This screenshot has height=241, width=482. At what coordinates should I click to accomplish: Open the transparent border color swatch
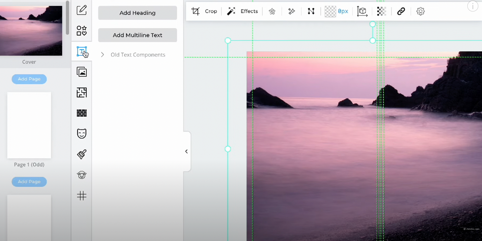click(x=330, y=11)
